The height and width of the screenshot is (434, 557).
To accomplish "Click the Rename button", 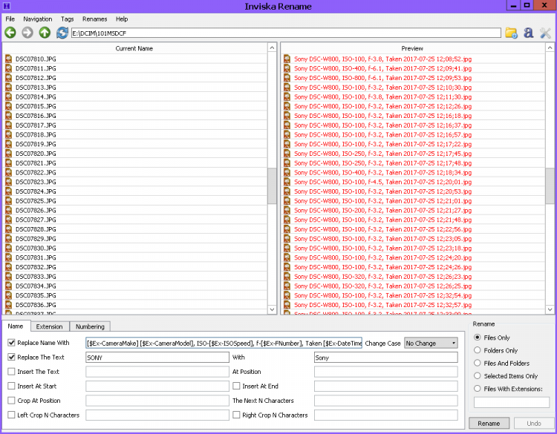I will pos(489,424).
